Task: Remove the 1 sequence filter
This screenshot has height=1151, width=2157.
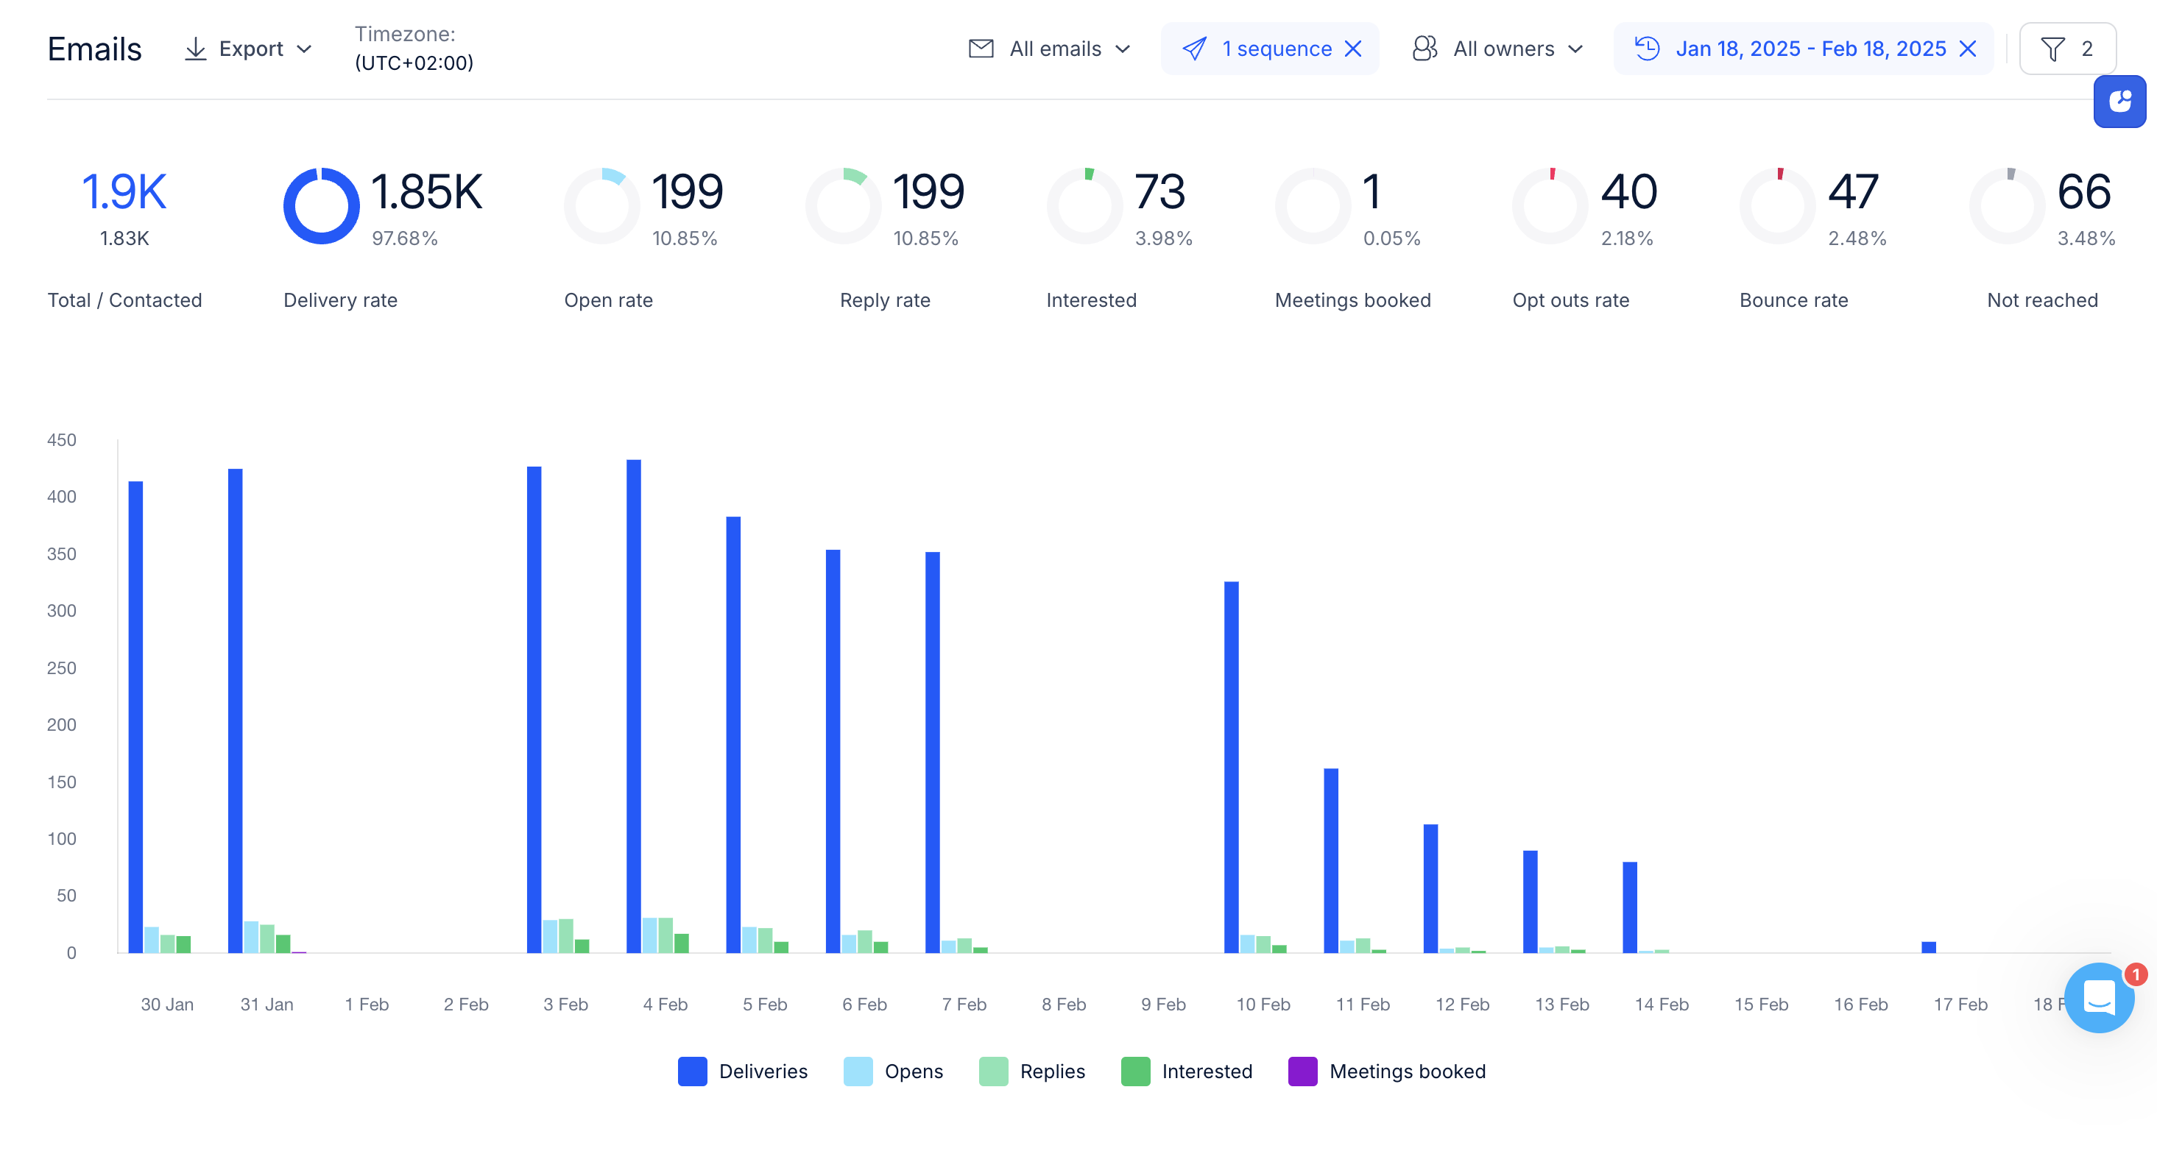Action: [1353, 49]
